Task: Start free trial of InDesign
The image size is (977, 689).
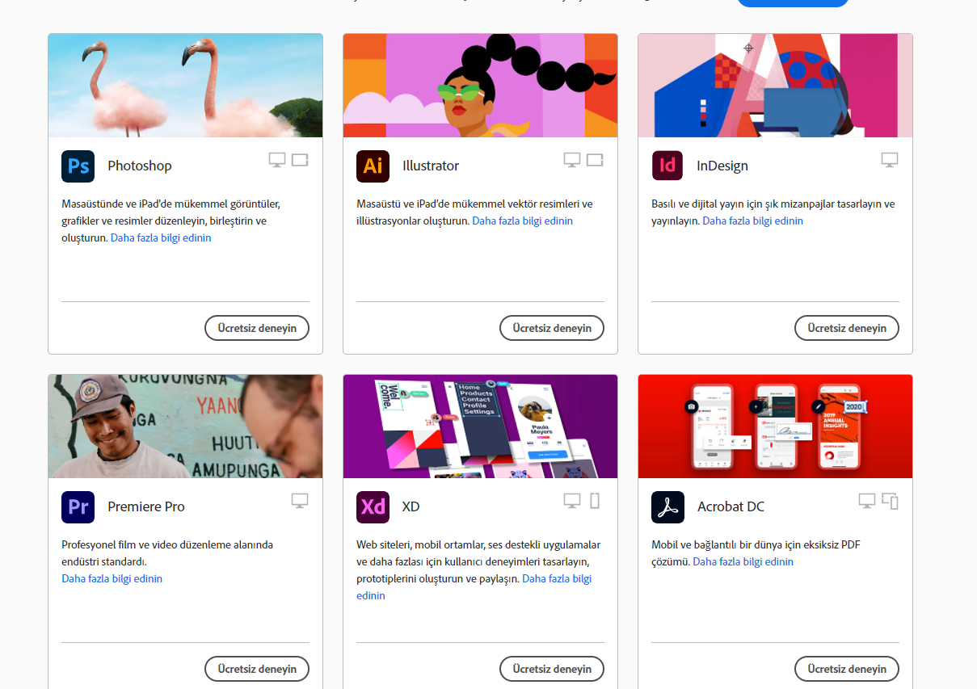Action: [847, 328]
